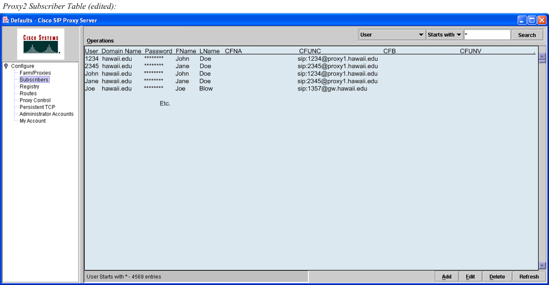Click the Edit button
The width and height of the screenshot is (549, 285).
tap(470, 277)
